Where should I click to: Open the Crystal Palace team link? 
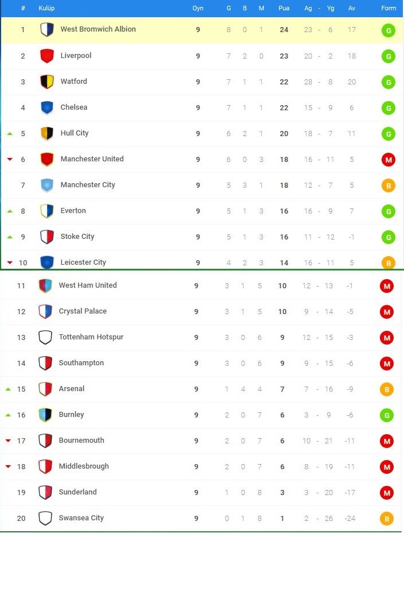pos(83,311)
